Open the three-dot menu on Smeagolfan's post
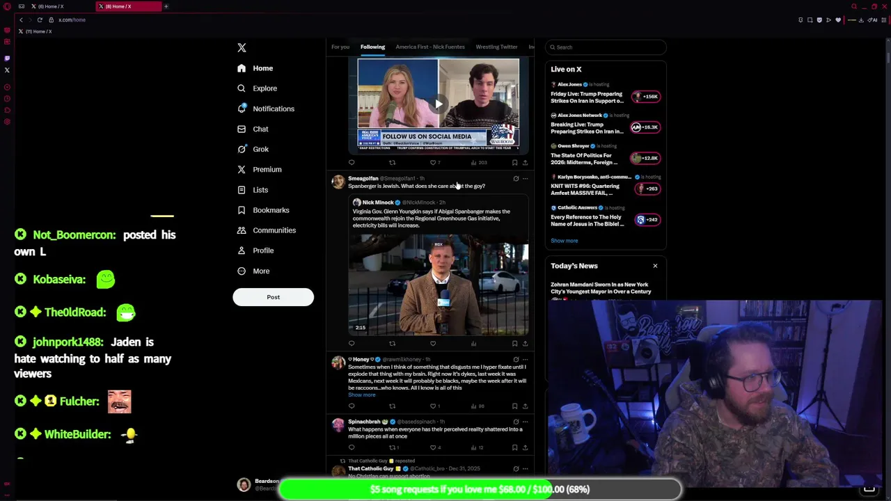 tap(525, 179)
